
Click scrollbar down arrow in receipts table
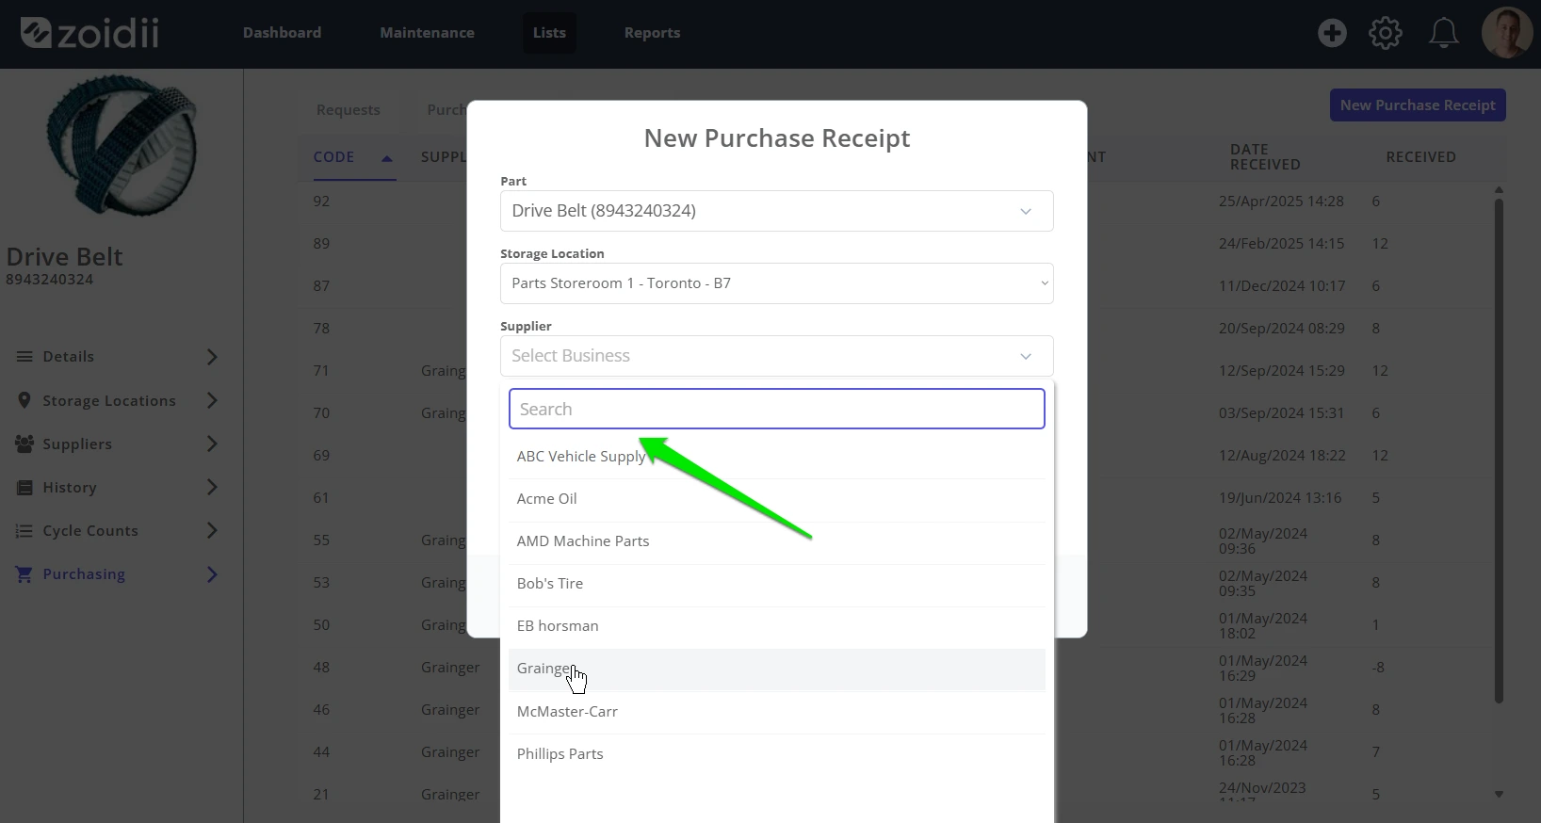(x=1499, y=795)
